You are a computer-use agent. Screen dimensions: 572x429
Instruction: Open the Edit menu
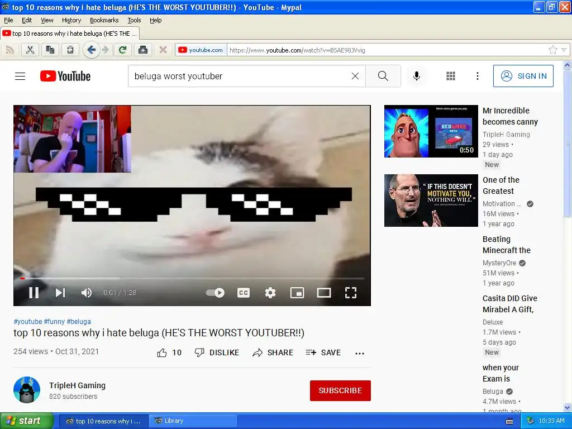27,20
